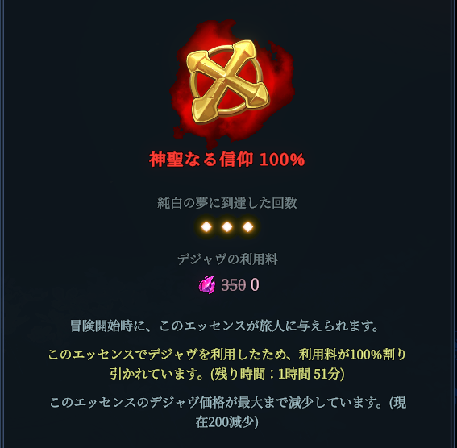
Task: Click the golden cross essence emblem
Action: 228,82
